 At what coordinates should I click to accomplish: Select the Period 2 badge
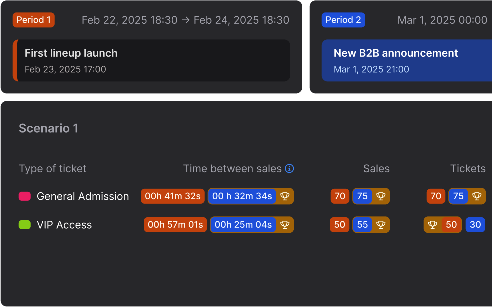[x=343, y=20]
